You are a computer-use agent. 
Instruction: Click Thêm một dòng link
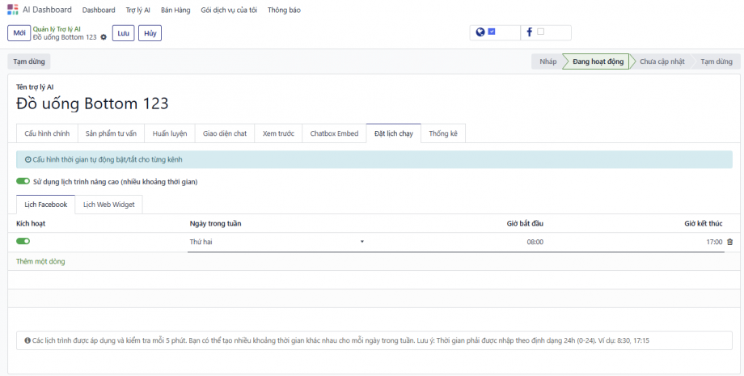[40, 261]
